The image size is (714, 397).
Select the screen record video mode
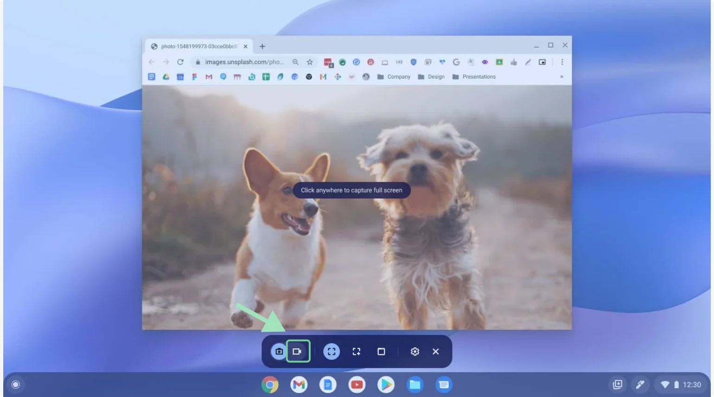click(x=299, y=351)
